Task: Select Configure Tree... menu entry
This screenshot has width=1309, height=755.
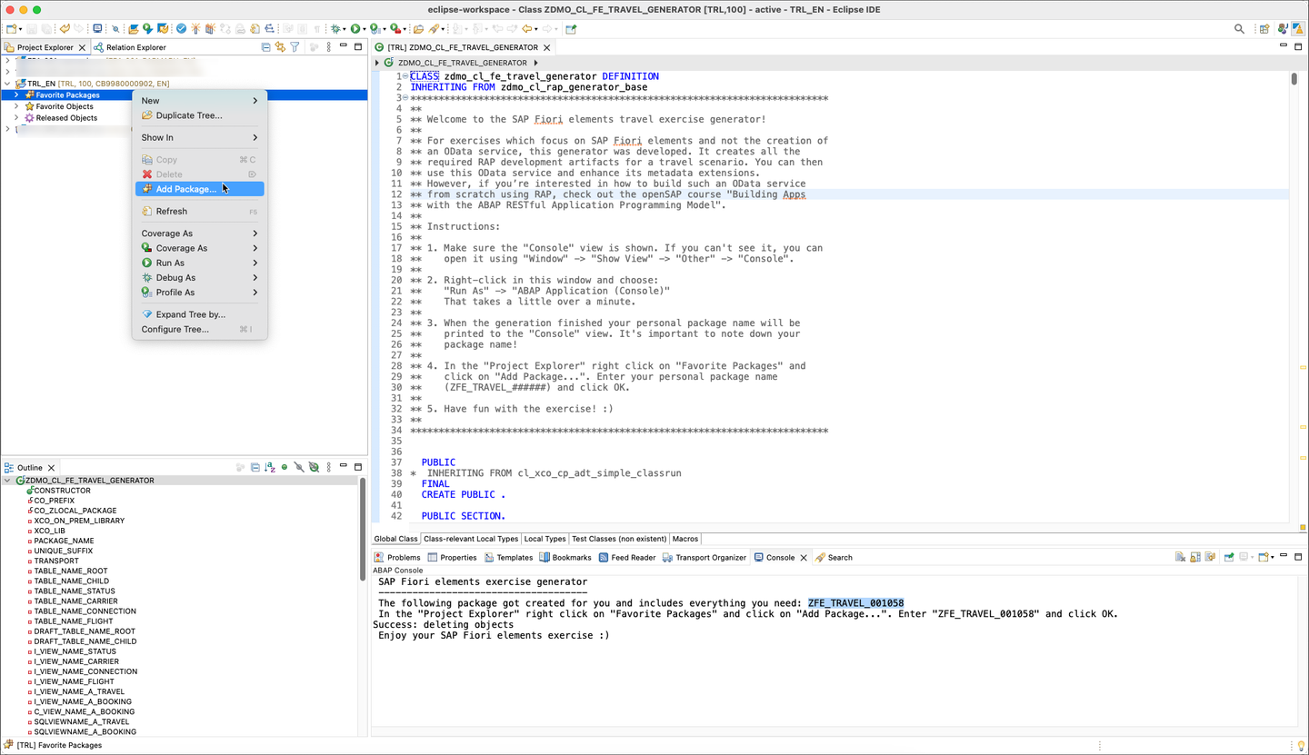Action: coord(200,330)
